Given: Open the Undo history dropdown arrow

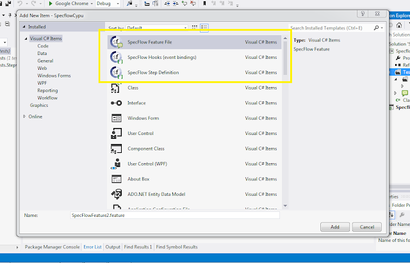Looking at the screenshot, I should (26, 4).
